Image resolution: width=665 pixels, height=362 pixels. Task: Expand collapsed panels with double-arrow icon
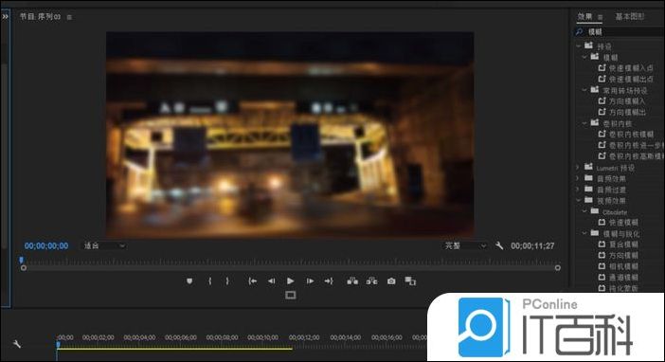click(x=5, y=16)
